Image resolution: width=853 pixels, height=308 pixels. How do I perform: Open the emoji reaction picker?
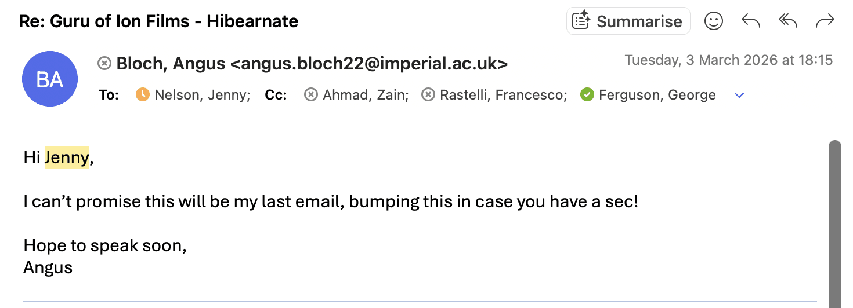(x=714, y=21)
